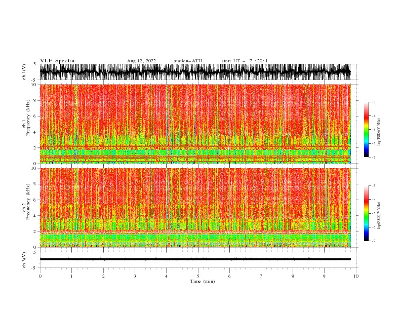Click the "8" tick on ch.1 frequency axis
The image size is (401, 310).
click(35, 100)
